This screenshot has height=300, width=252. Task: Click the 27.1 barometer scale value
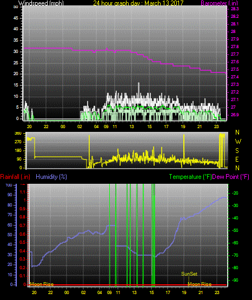[x=235, y=99]
